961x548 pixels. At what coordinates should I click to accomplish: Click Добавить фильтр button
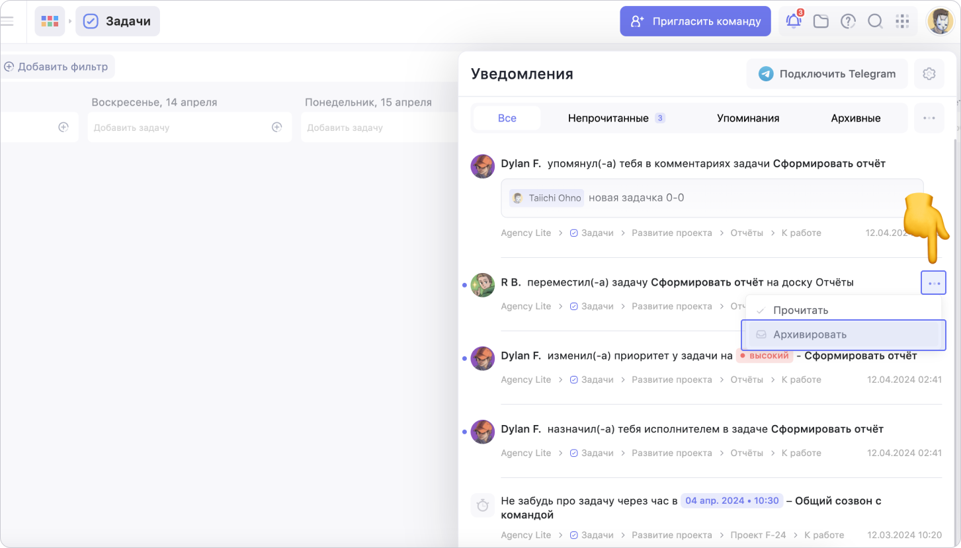(x=56, y=67)
